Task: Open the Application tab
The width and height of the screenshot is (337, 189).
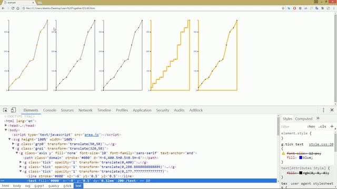Action: pyautogui.click(x=142, y=110)
